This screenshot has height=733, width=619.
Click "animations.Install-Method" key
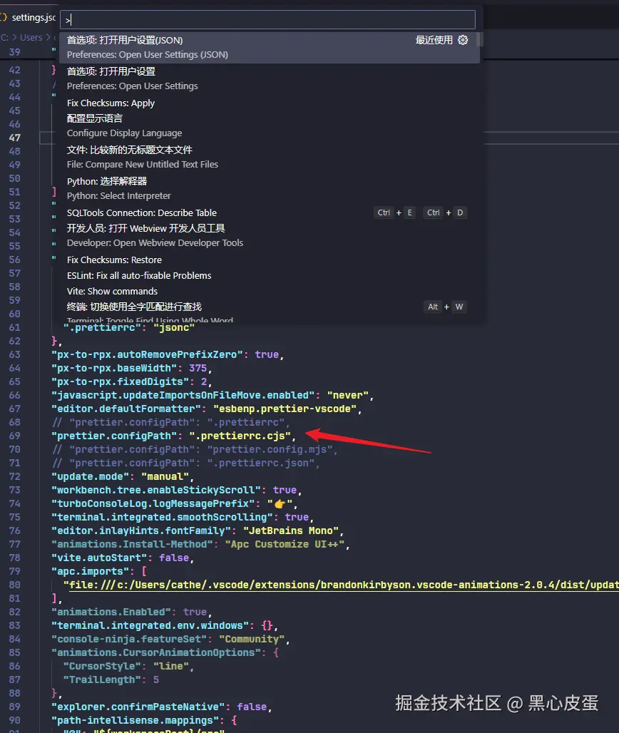(x=133, y=544)
